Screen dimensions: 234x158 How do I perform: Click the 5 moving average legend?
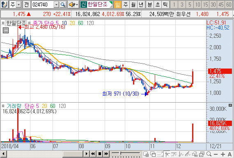pos(57,23)
